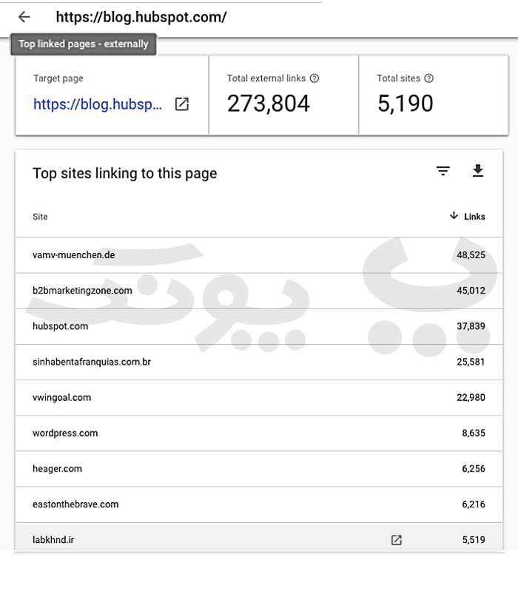Open labkhnd.ir row external link icon
518x591 pixels.
(x=396, y=540)
